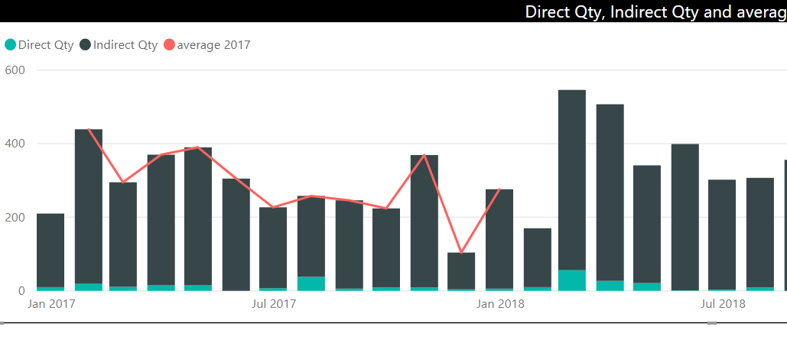Click the Jul 2018 axis label
The width and height of the screenshot is (787, 343).
(x=723, y=304)
